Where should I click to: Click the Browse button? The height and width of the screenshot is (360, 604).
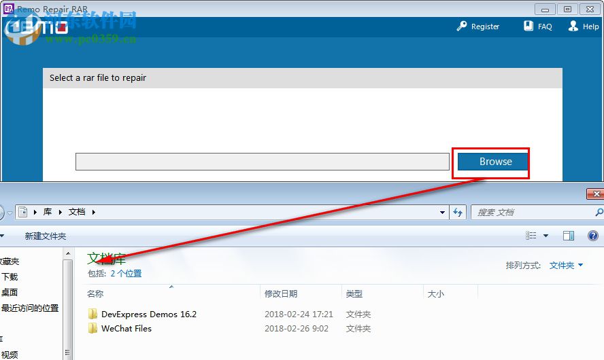pyautogui.click(x=492, y=162)
